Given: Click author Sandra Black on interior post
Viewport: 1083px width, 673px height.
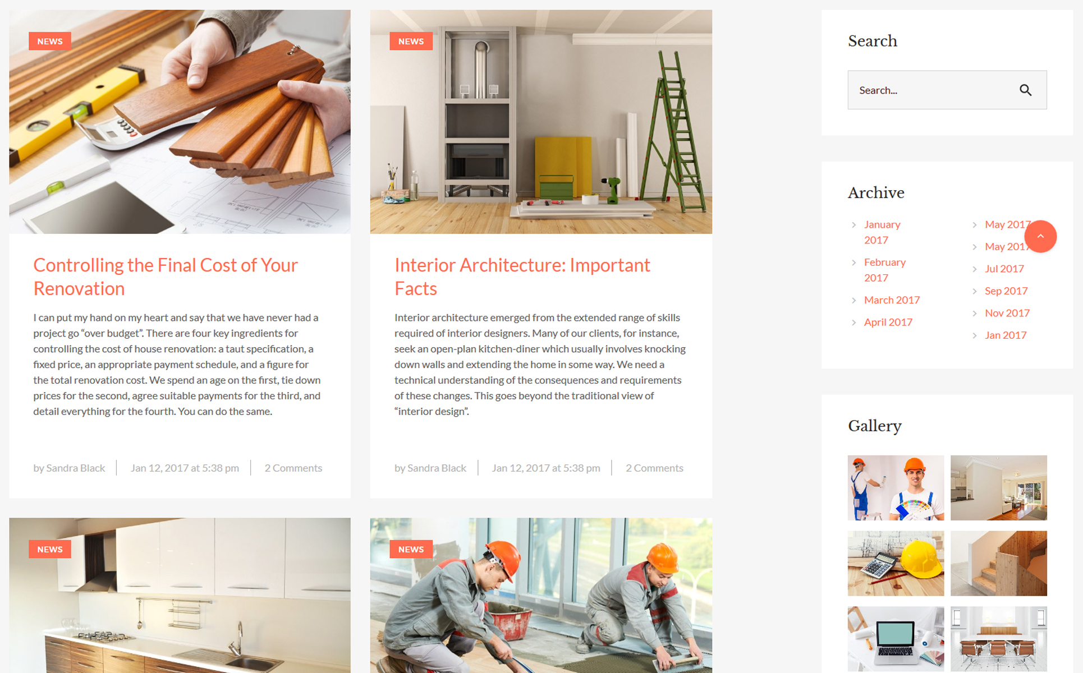Looking at the screenshot, I should 437,468.
